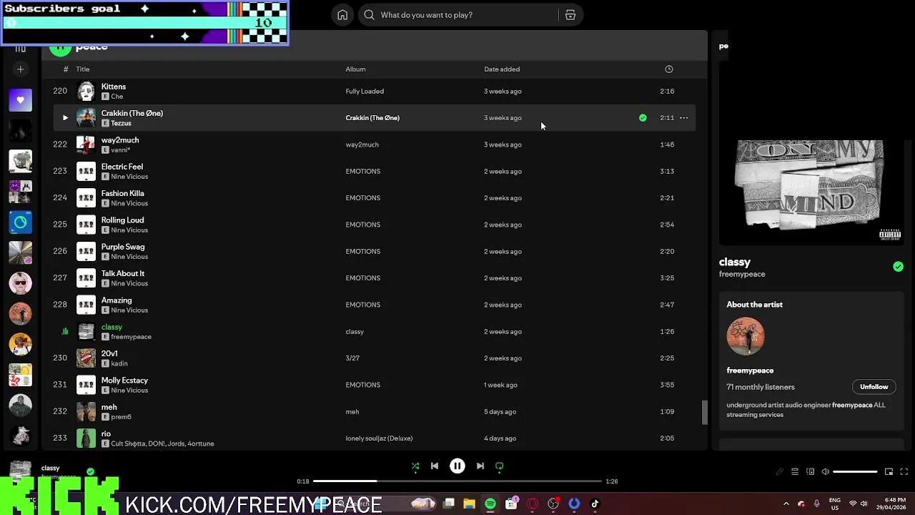Open more options for Crakkin row
The width and height of the screenshot is (915, 515).
tap(683, 118)
